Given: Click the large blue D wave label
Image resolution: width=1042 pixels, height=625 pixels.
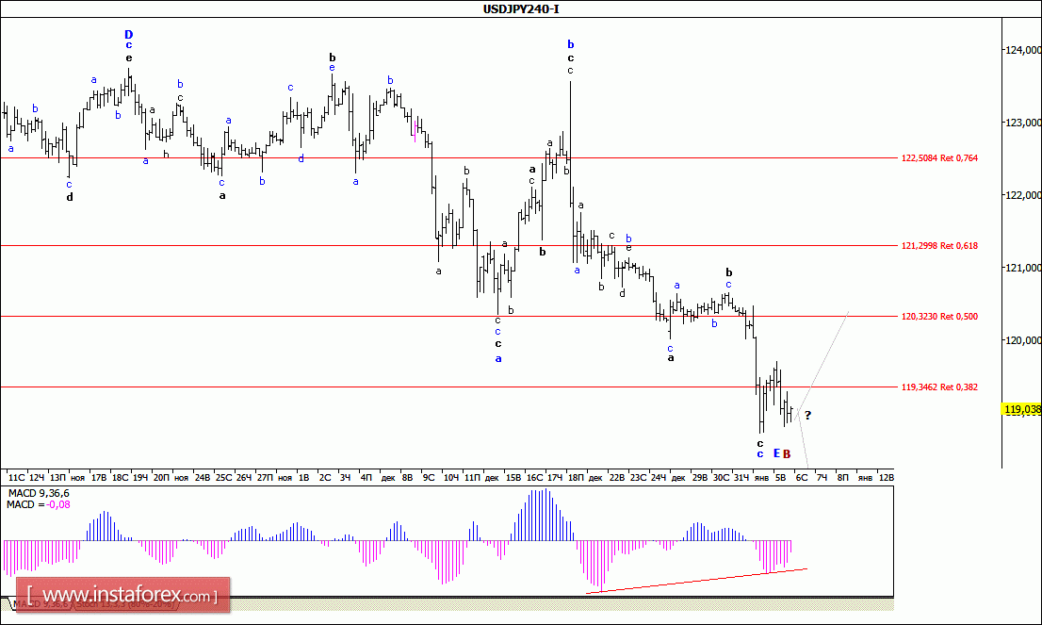Looking at the screenshot, I should 129,35.
